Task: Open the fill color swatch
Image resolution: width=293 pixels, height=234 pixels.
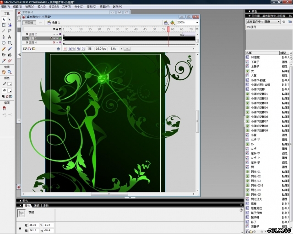Action: (x=10, y=90)
